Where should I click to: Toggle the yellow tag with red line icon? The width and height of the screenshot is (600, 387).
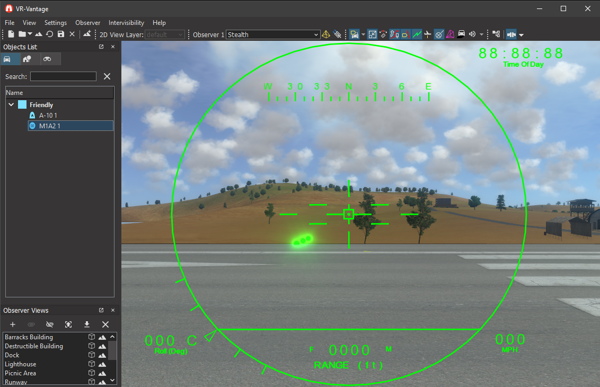point(405,35)
